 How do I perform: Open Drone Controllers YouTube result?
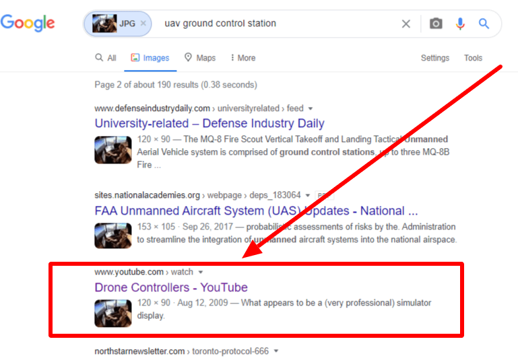(170, 287)
